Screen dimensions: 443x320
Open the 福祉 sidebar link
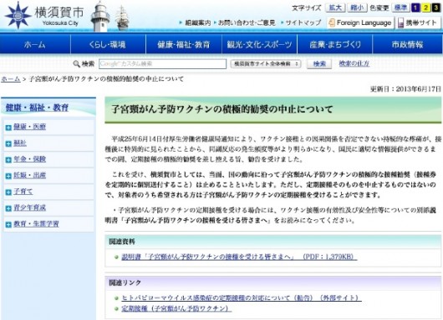pos(20,143)
